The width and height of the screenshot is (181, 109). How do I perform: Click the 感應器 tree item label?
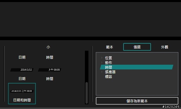point(110,72)
